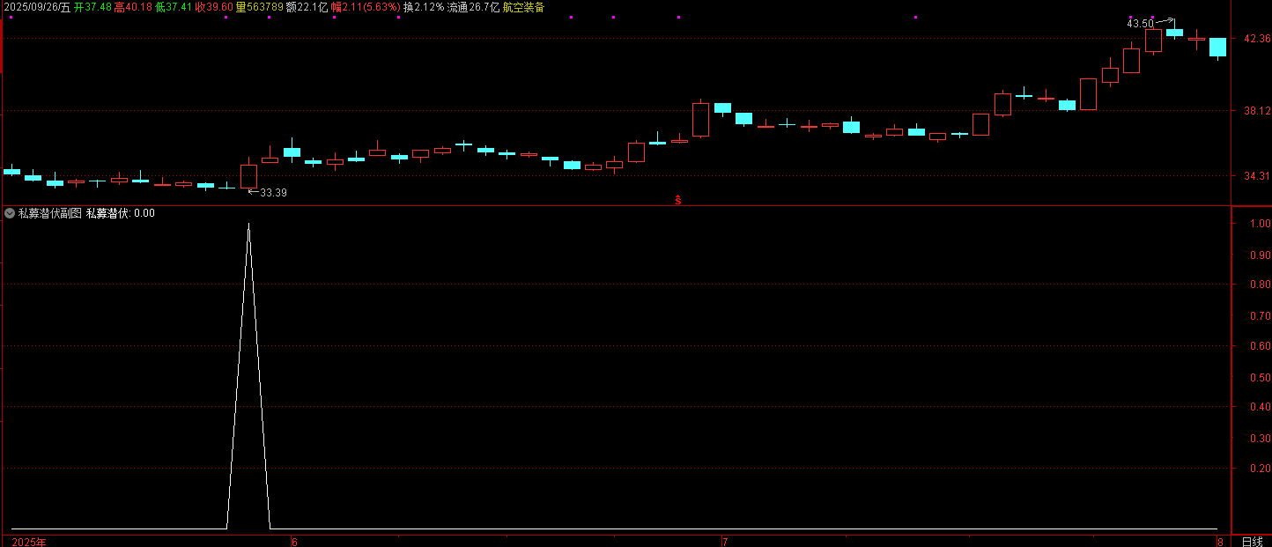Image resolution: width=1272 pixels, height=547 pixels.
Task: Click the 0.50 indicator axis label
Action: click(x=1260, y=377)
